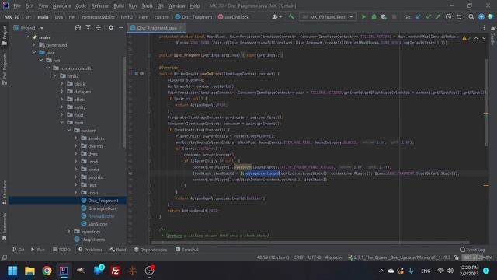Open the Run tool window button

(38, 250)
